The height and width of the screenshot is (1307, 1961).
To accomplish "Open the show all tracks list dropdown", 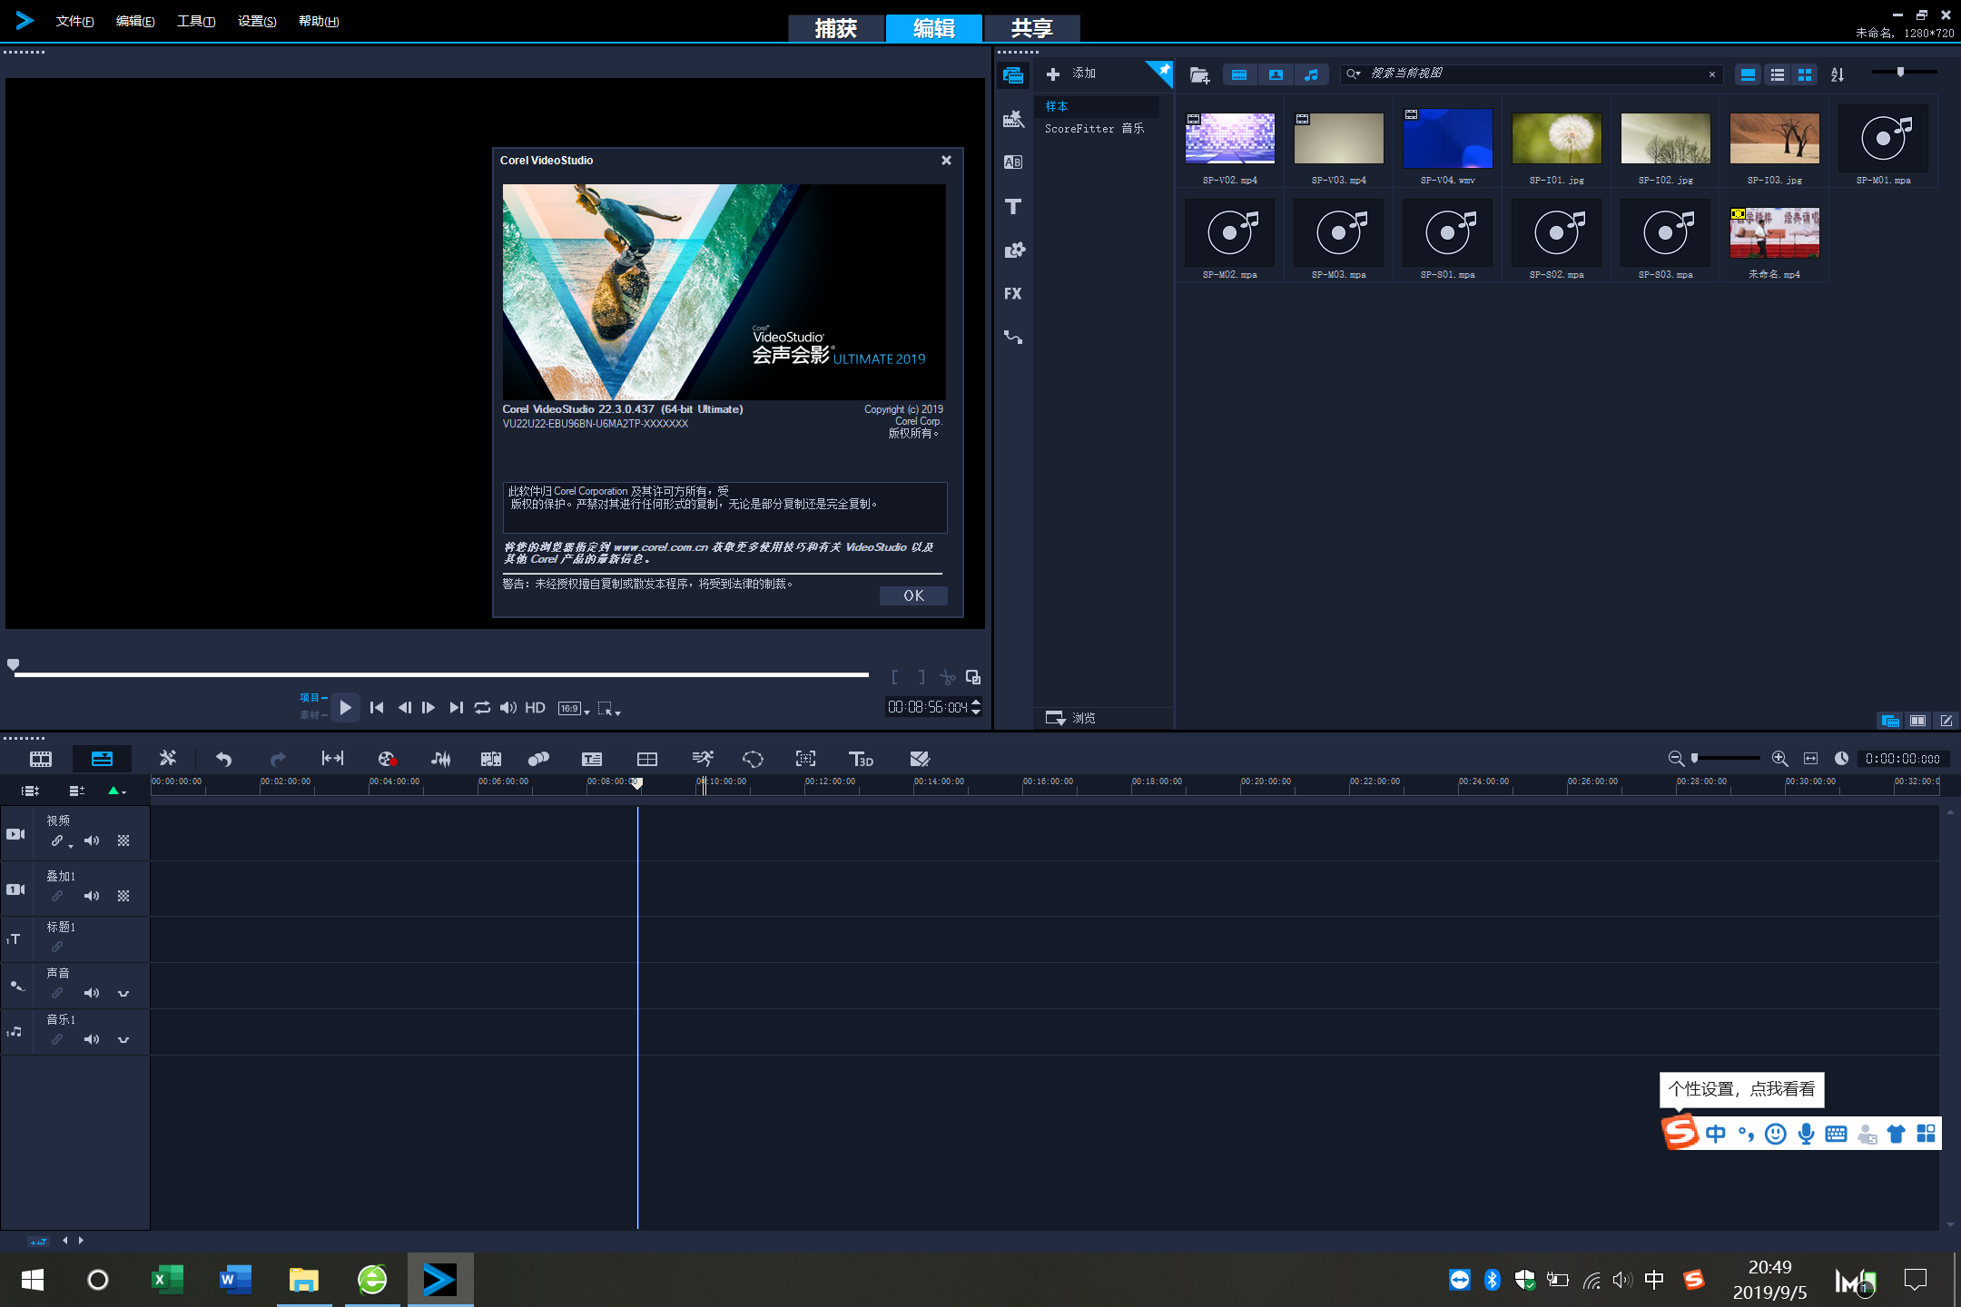I will 30,791.
